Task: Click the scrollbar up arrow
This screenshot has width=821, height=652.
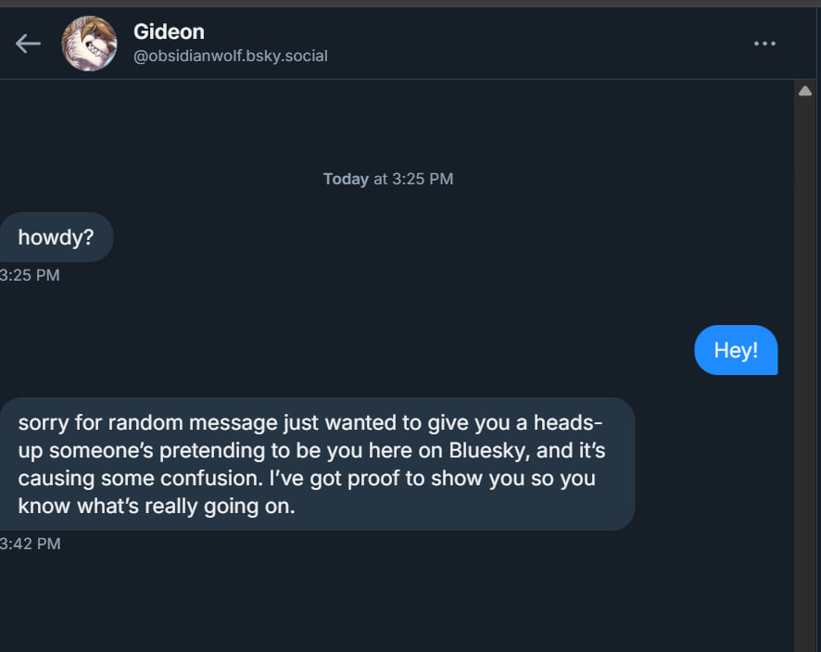Action: point(804,91)
